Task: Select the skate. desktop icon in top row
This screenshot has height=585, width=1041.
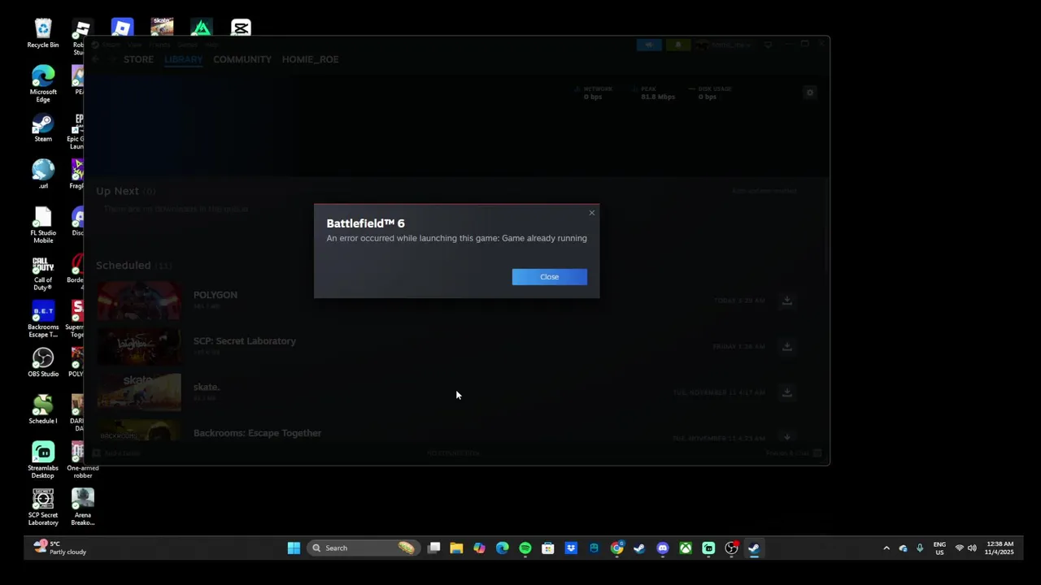Action: pyautogui.click(x=162, y=27)
